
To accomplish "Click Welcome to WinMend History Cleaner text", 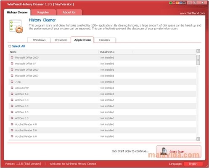I will [x=73, y=164].
